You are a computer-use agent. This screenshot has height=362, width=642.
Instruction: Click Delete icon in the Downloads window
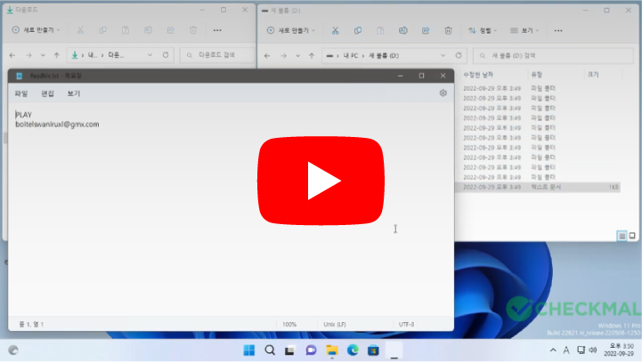coord(193,30)
